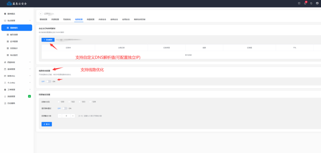This screenshot has width=321, height=153.
Task: Switch to the 回源配置 tab
Action: pos(55,19)
